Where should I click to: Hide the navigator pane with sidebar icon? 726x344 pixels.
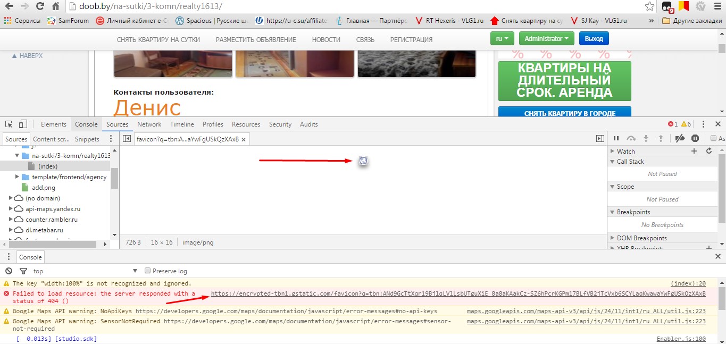click(127, 139)
